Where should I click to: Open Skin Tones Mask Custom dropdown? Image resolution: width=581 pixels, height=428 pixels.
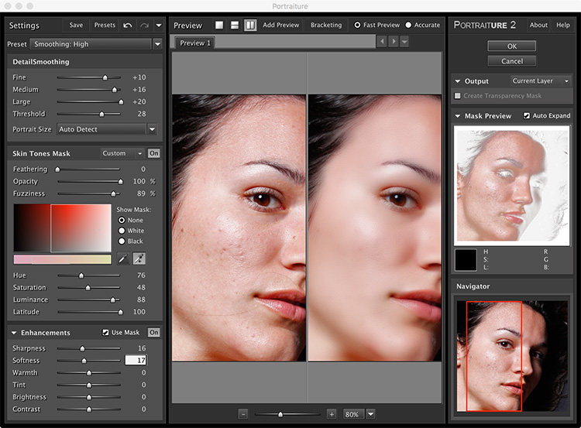tap(122, 153)
